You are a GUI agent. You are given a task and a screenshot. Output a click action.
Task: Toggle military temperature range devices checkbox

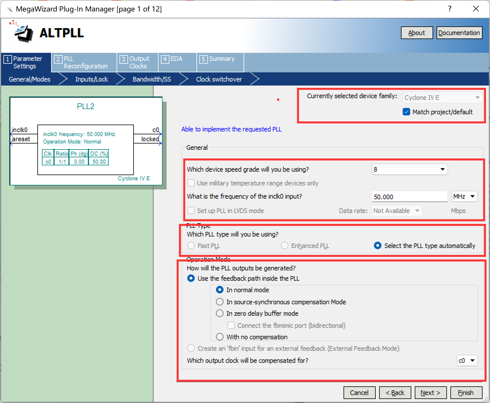pyautogui.click(x=191, y=183)
